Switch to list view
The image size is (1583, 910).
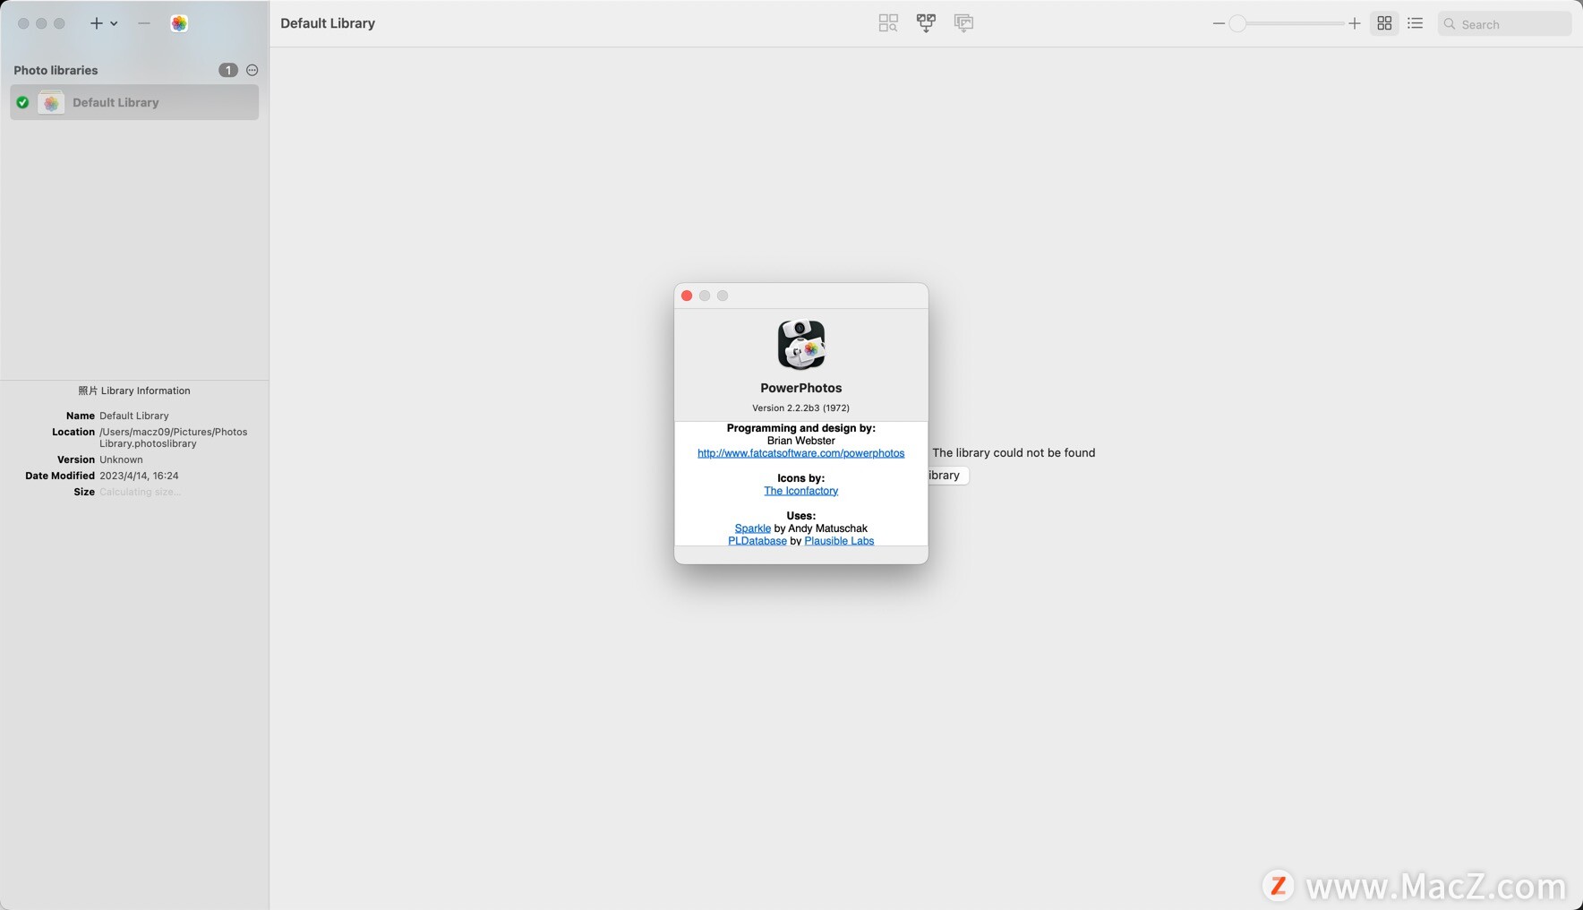click(x=1415, y=23)
